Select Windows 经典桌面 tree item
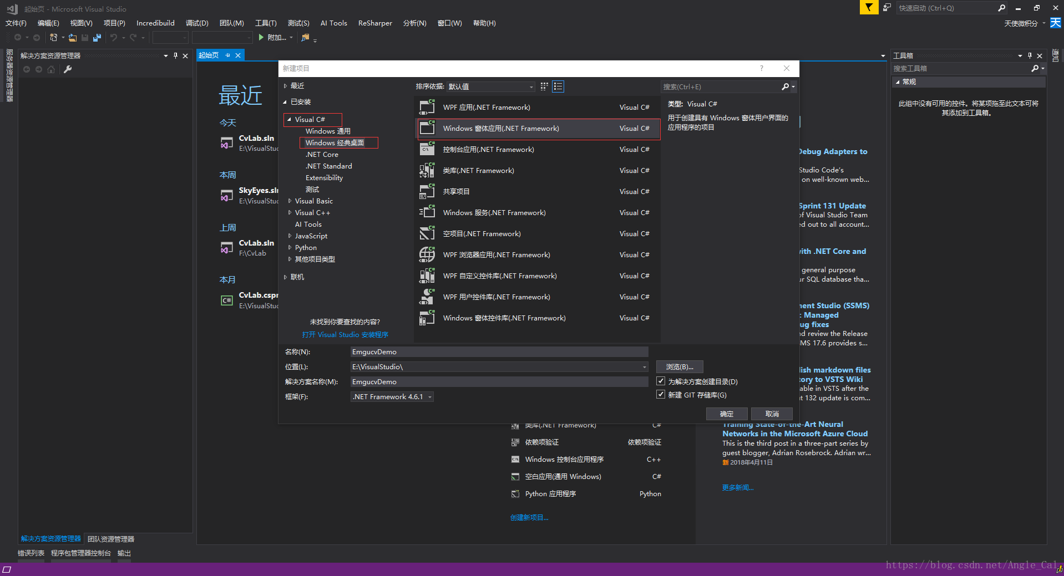The width and height of the screenshot is (1064, 576). (x=335, y=142)
